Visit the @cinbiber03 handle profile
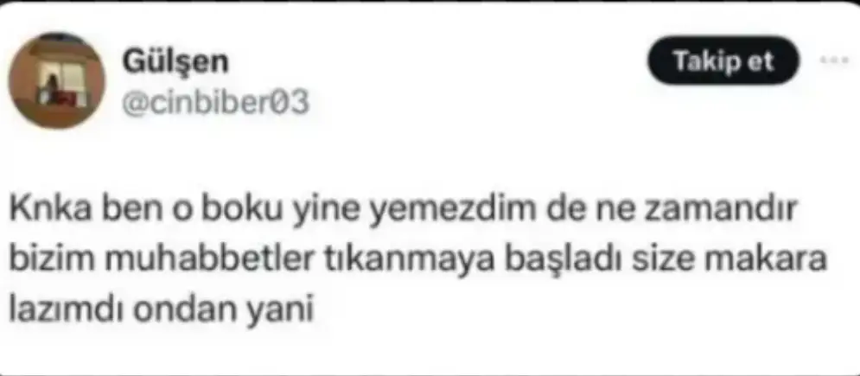This screenshot has width=860, height=376. (215, 103)
